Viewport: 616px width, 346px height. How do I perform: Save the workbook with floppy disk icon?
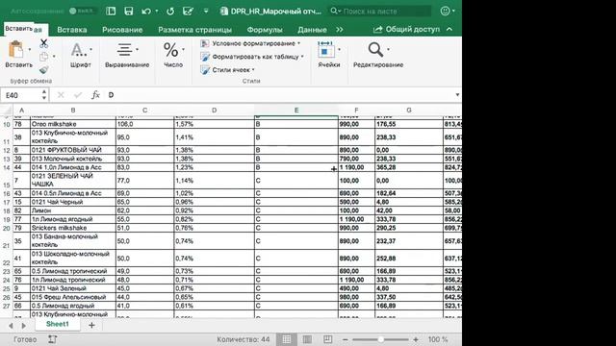pyautogui.click(x=128, y=11)
